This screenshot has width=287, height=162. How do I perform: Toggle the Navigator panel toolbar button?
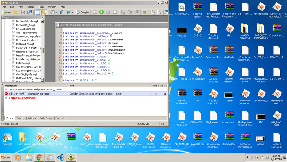coord(38,12)
